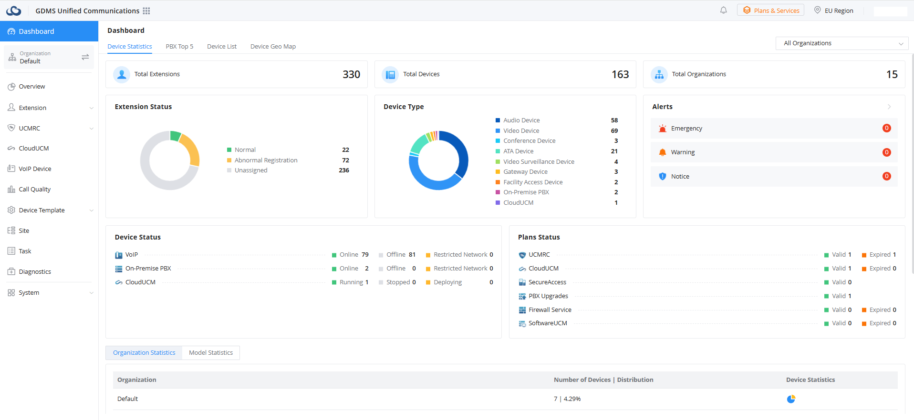The height and width of the screenshot is (420, 914).
Task: Click the UCMRC row in Plans Status
Action: (707, 255)
